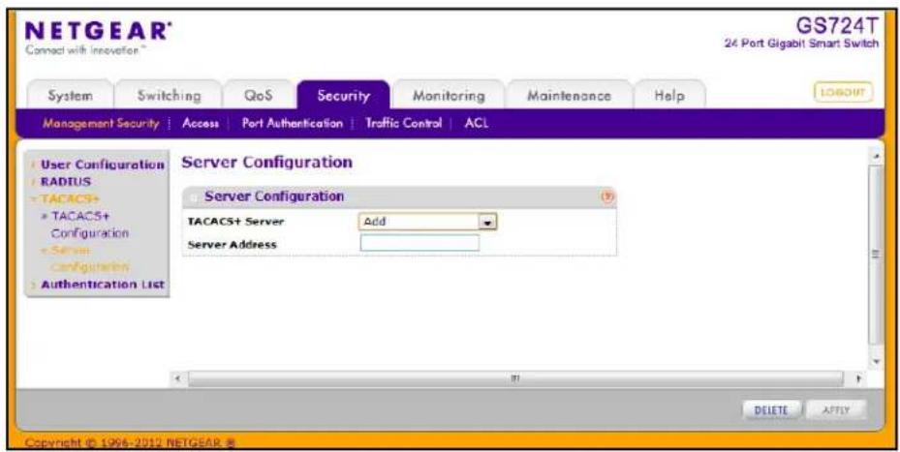Viewport: 900px width, 452px height.
Task: Expand Authentication List in sidebar
Action: point(103,285)
